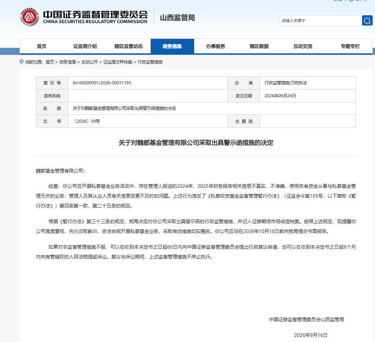The height and width of the screenshot is (342, 375).
Task: Go to 首页 in the breadcrumb
Action: [x=50, y=62]
